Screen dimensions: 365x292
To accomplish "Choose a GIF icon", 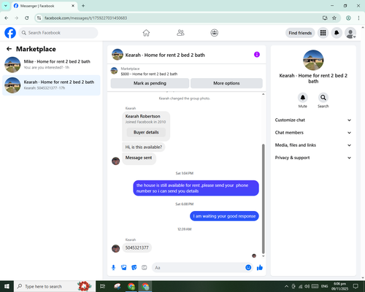I will click(x=145, y=268).
